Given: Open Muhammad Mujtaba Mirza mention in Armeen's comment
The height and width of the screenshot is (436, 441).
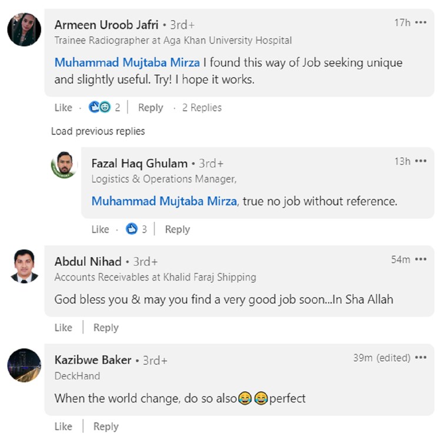Looking at the screenshot, I should point(127,63).
